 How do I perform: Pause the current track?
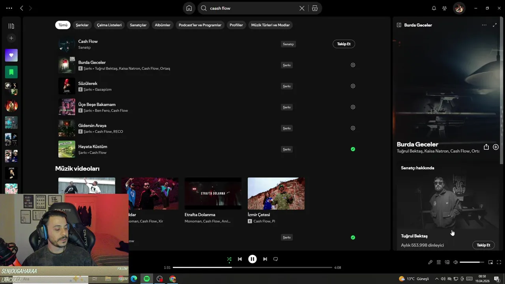252,259
